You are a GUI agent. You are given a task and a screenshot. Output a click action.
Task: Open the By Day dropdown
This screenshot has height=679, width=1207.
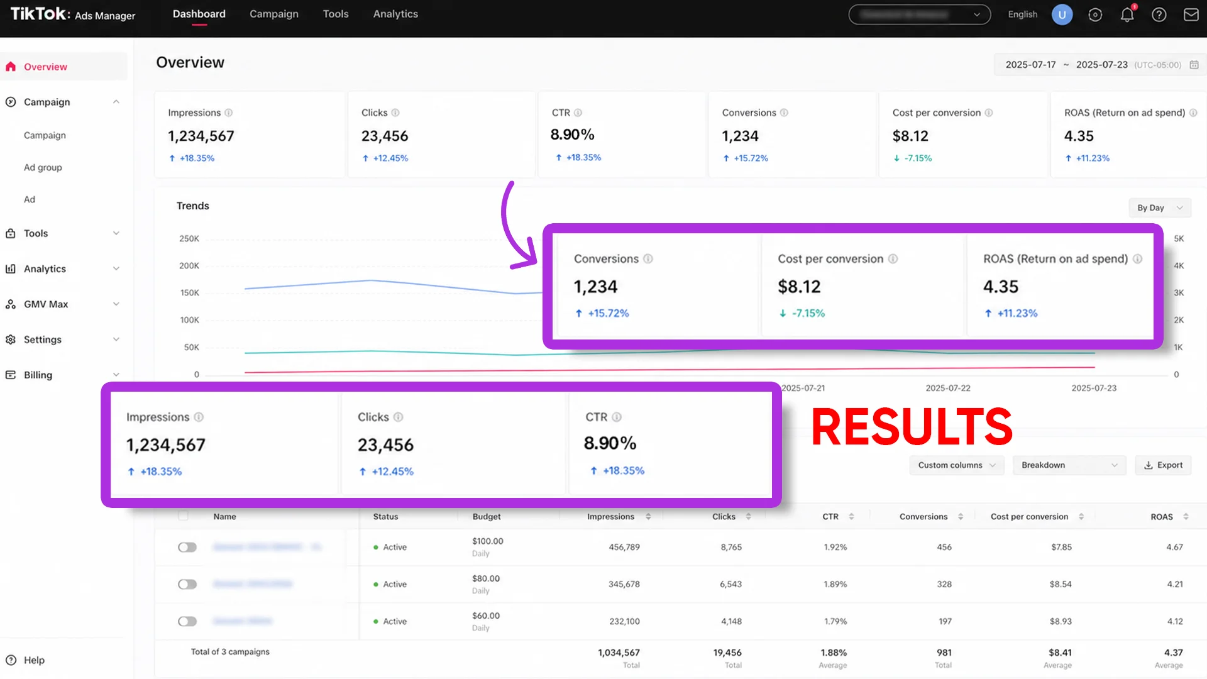[1160, 207]
